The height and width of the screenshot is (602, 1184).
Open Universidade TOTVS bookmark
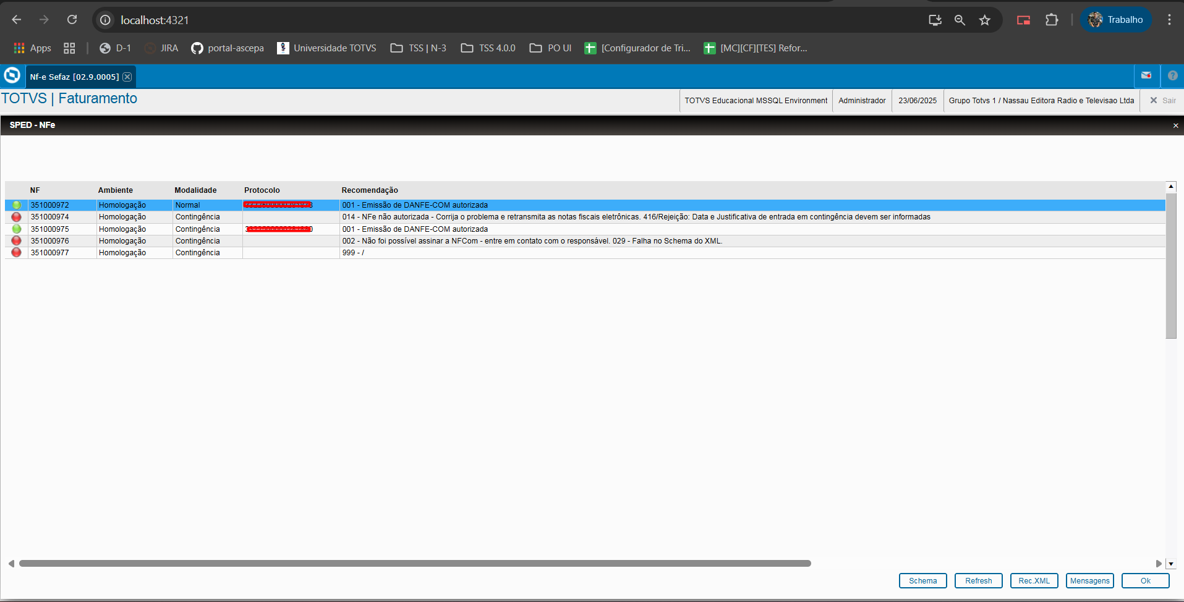tap(326, 48)
